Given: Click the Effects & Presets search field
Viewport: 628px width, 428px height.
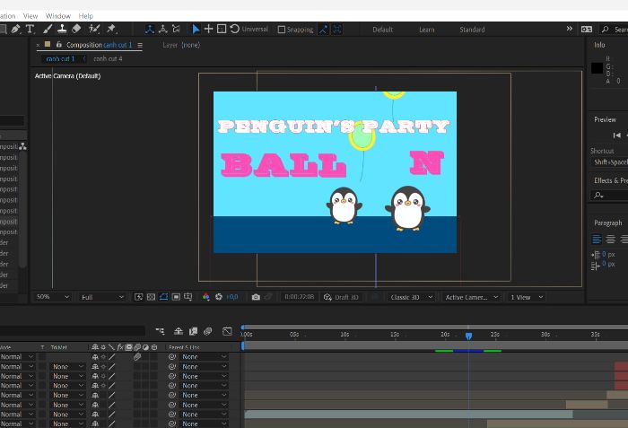Looking at the screenshot, I should point(609,196).
